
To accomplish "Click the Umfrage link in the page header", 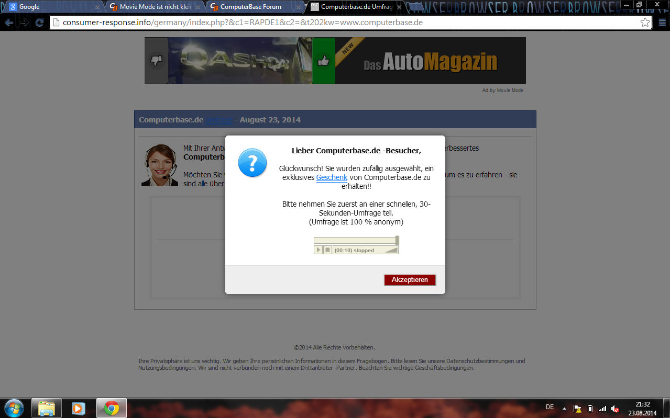I will 218,120.
